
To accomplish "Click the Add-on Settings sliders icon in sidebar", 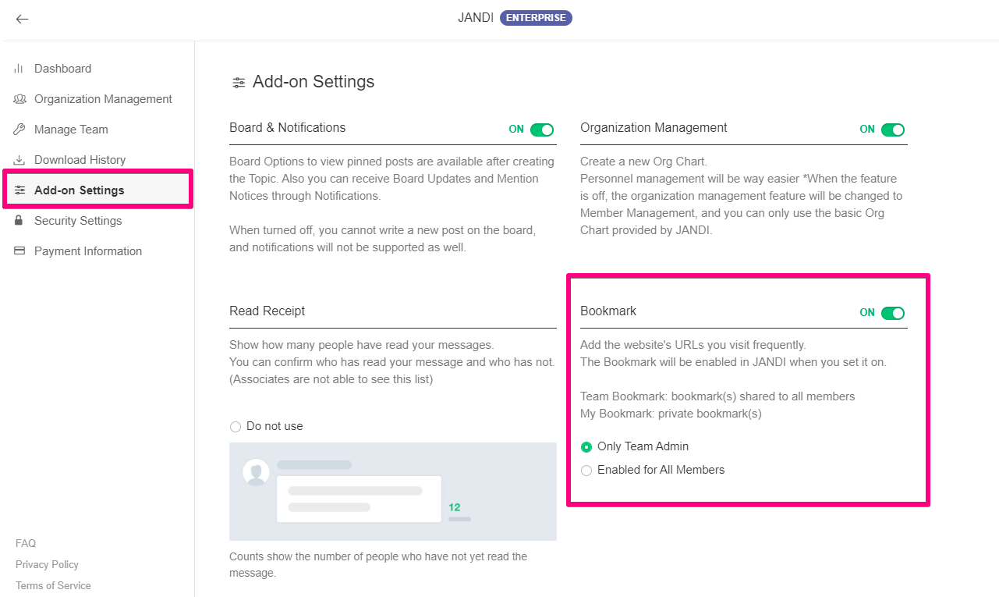I will point(19,190).
